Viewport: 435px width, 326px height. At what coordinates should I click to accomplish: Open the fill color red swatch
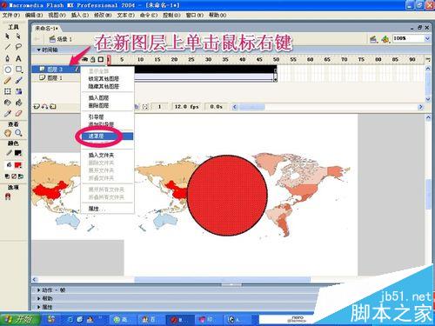coord(18,165)
